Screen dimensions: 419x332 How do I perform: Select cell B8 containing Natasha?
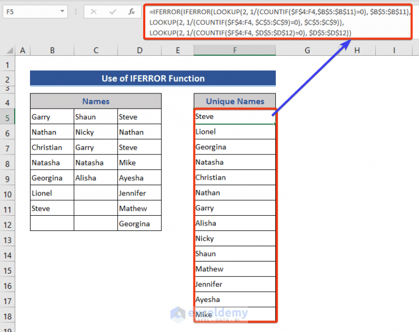(52, 162)
